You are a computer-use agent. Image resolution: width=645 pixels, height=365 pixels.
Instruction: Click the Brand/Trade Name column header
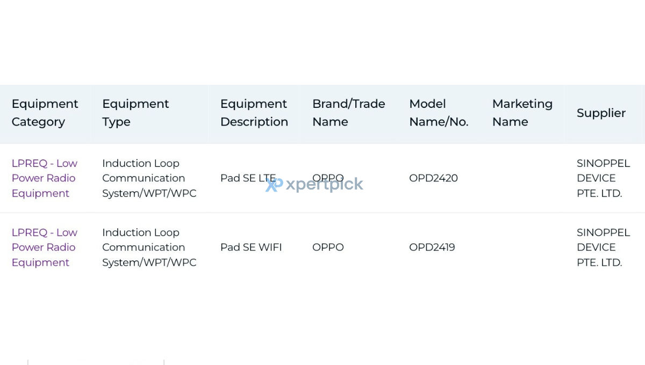[x=349, y=113]
